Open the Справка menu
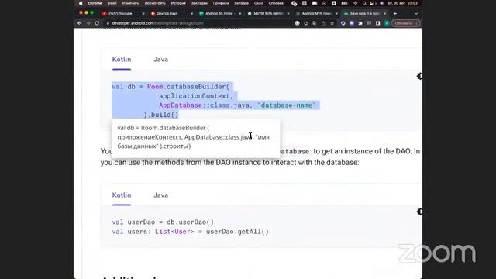 [276, 3]
